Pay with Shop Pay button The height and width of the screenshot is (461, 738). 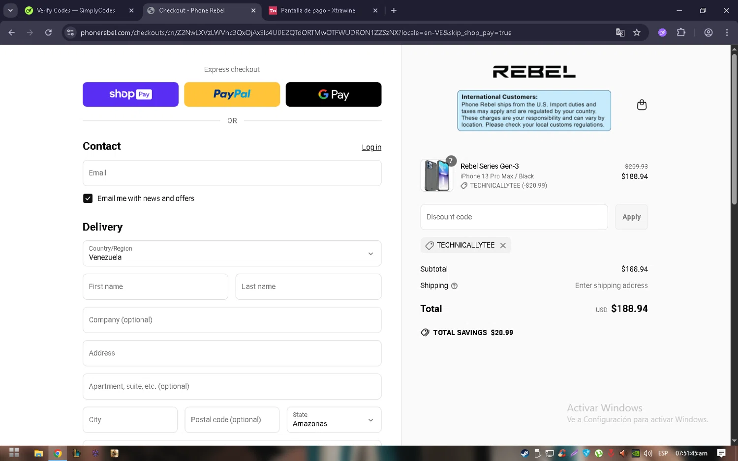click(x=130, y=94)
